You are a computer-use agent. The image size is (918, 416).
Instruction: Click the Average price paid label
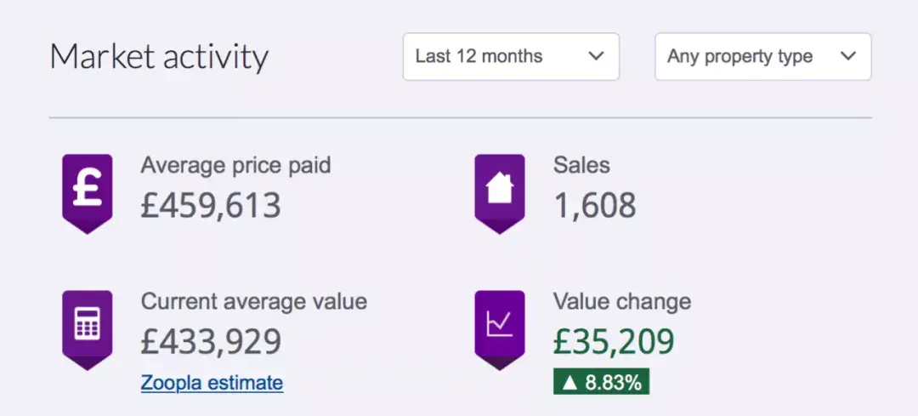pyautogui.click(x=235, y=165)
